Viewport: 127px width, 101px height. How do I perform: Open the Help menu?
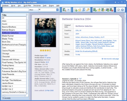click(x=58, y=6)
